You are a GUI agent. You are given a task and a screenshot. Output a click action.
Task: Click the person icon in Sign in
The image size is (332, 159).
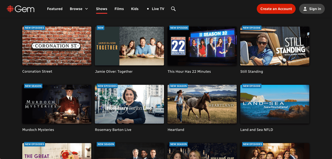[x=305, y=9]
